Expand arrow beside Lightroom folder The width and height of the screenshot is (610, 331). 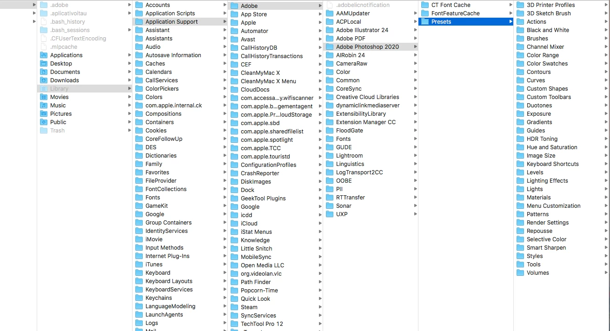pos(415,156)
